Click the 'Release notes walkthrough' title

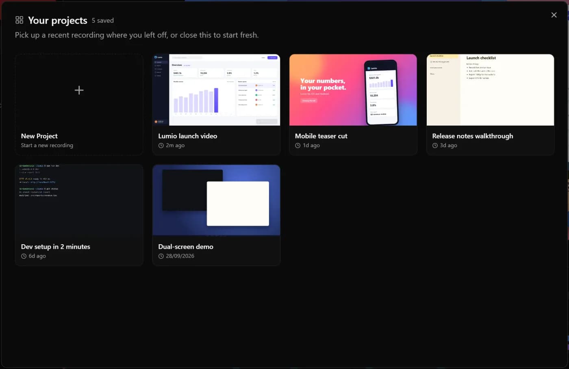click(473, 136)
